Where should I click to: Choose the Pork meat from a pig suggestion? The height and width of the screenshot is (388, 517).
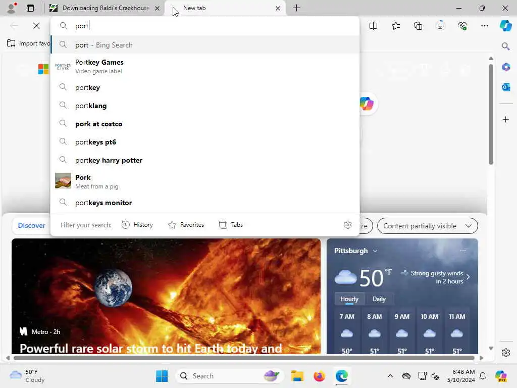click(205, 181)
